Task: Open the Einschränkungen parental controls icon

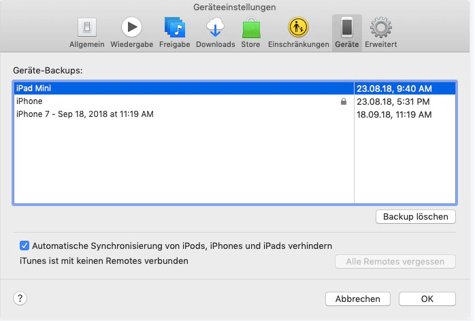Action: (x=298, y=28)
